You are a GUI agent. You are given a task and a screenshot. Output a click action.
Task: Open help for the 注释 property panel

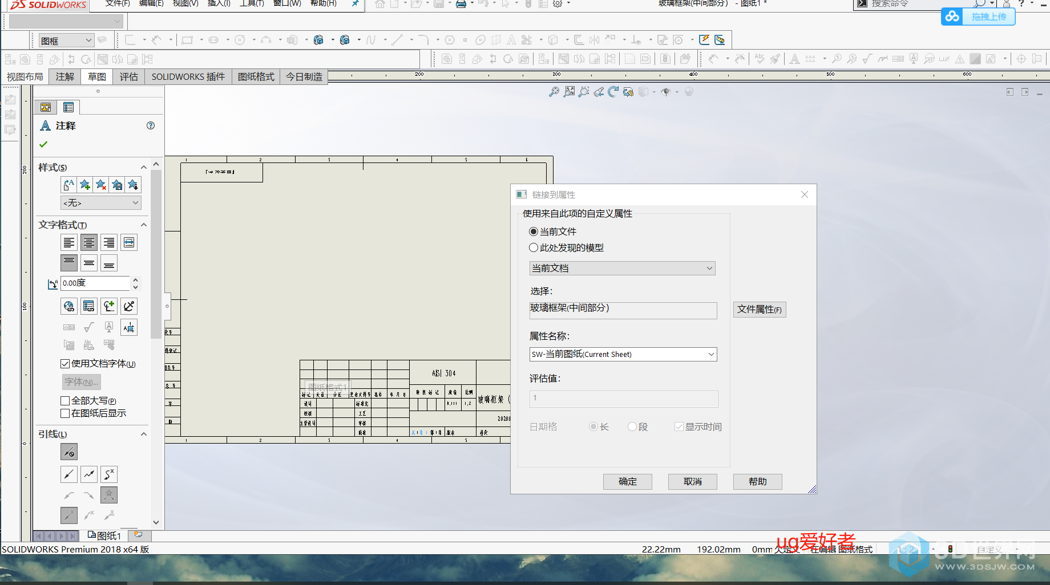click(151, 125)
